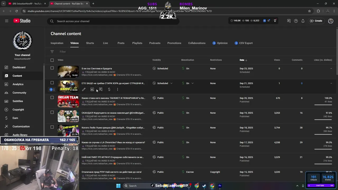Open analytics icon for ЕТО ЗАЩО video
This screenshot has width=338, height=190.
pyautogui.click(x=92, y=89)
